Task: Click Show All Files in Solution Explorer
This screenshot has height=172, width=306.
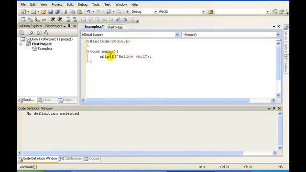Action: pyautogui.click(x=31, y=32)
